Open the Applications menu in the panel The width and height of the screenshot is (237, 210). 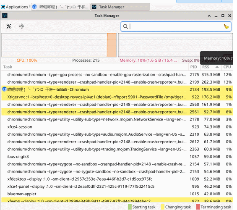(x=15, y=7)
